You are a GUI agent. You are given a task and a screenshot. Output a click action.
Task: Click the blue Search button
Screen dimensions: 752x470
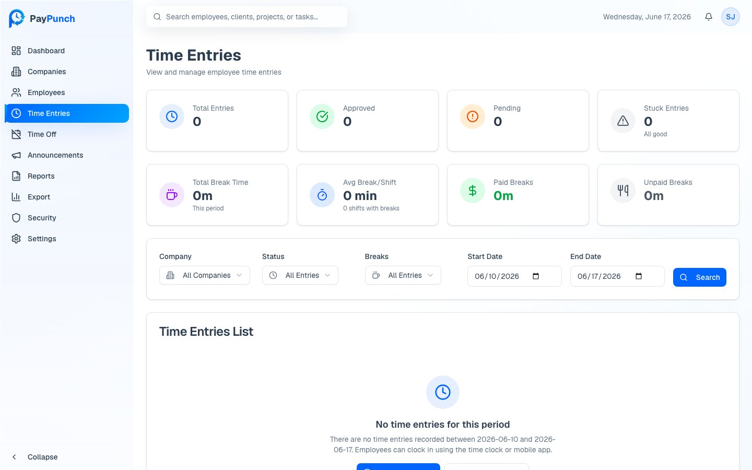(700, 277)
